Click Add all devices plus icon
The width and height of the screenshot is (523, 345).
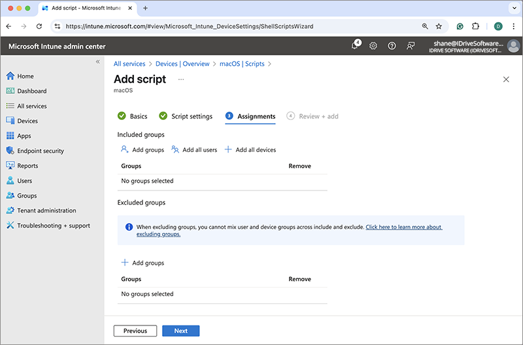tap(228, 149)
